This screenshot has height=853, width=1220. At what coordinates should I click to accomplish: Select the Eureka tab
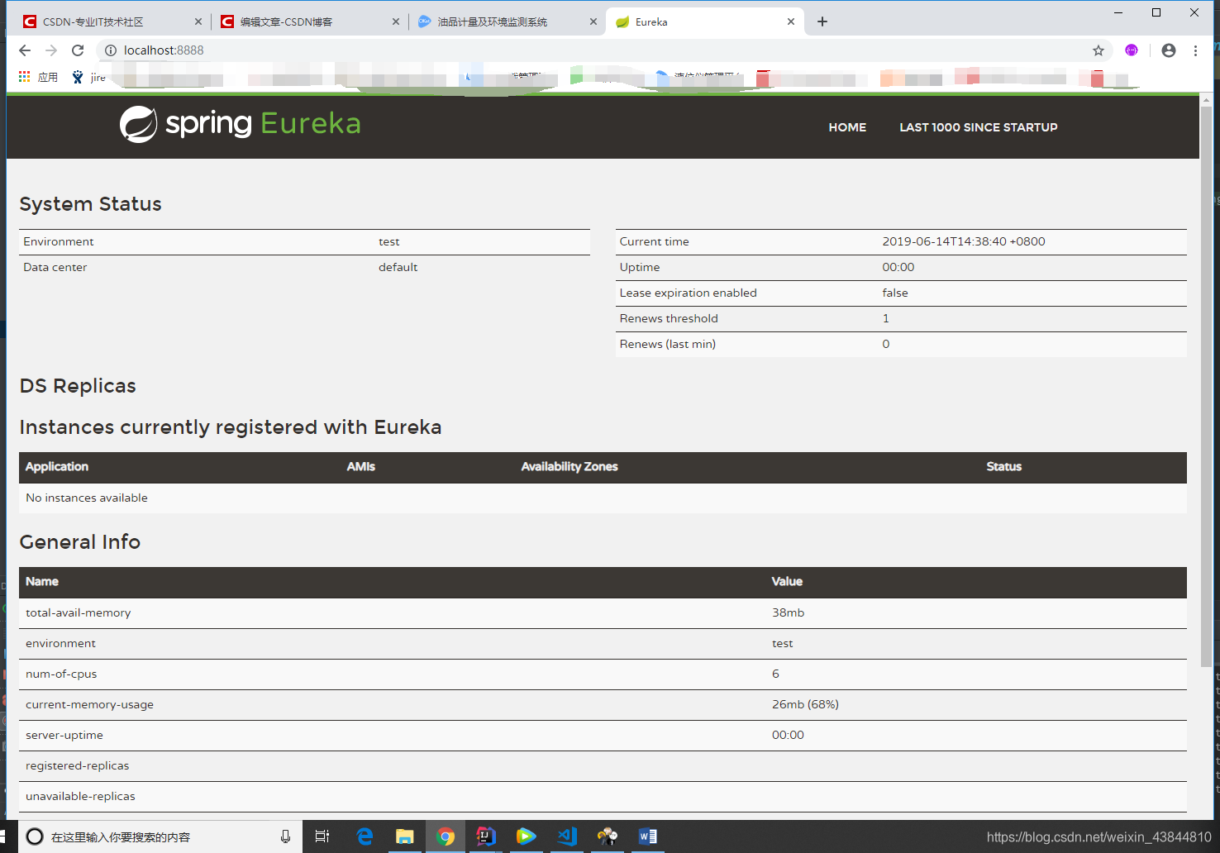pos(704,21)
